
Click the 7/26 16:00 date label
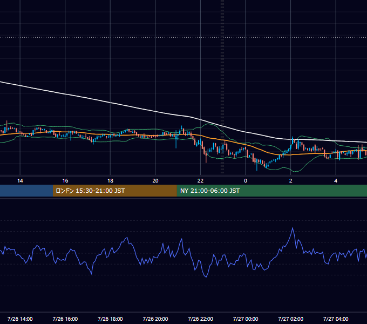point(65,319)
